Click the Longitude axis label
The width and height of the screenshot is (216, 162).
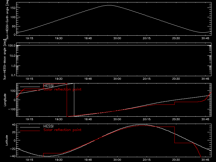[5, 100]
